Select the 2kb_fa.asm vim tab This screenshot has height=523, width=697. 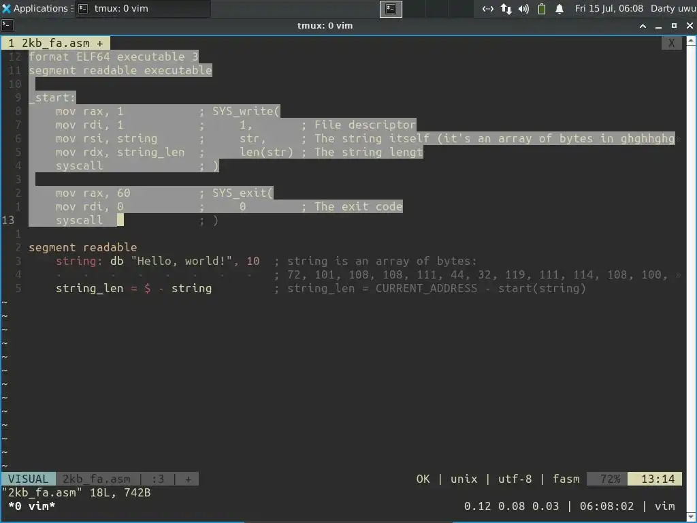pyautogui.click(x=56, y=43)
